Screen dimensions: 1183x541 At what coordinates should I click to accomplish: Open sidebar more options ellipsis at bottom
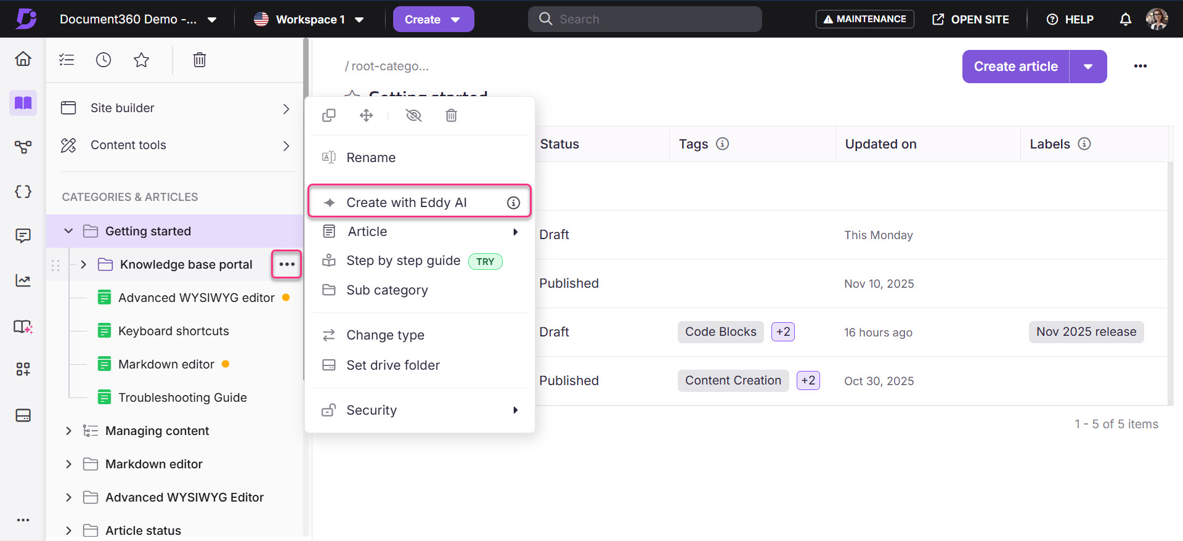click(23, 520)
